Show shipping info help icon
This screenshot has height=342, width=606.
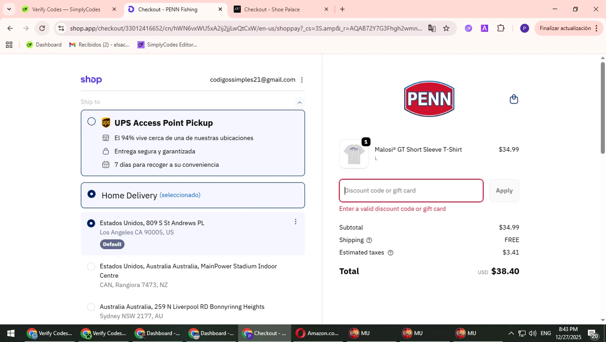pyautogui.click(x=369, y=240)
